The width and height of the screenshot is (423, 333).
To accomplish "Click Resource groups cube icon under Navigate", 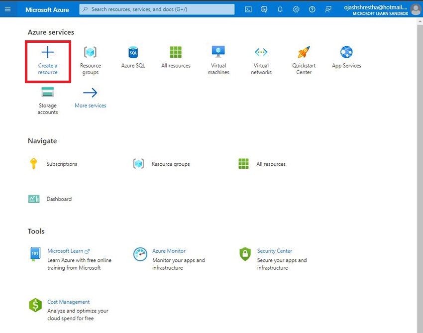I will pos(138,164).
